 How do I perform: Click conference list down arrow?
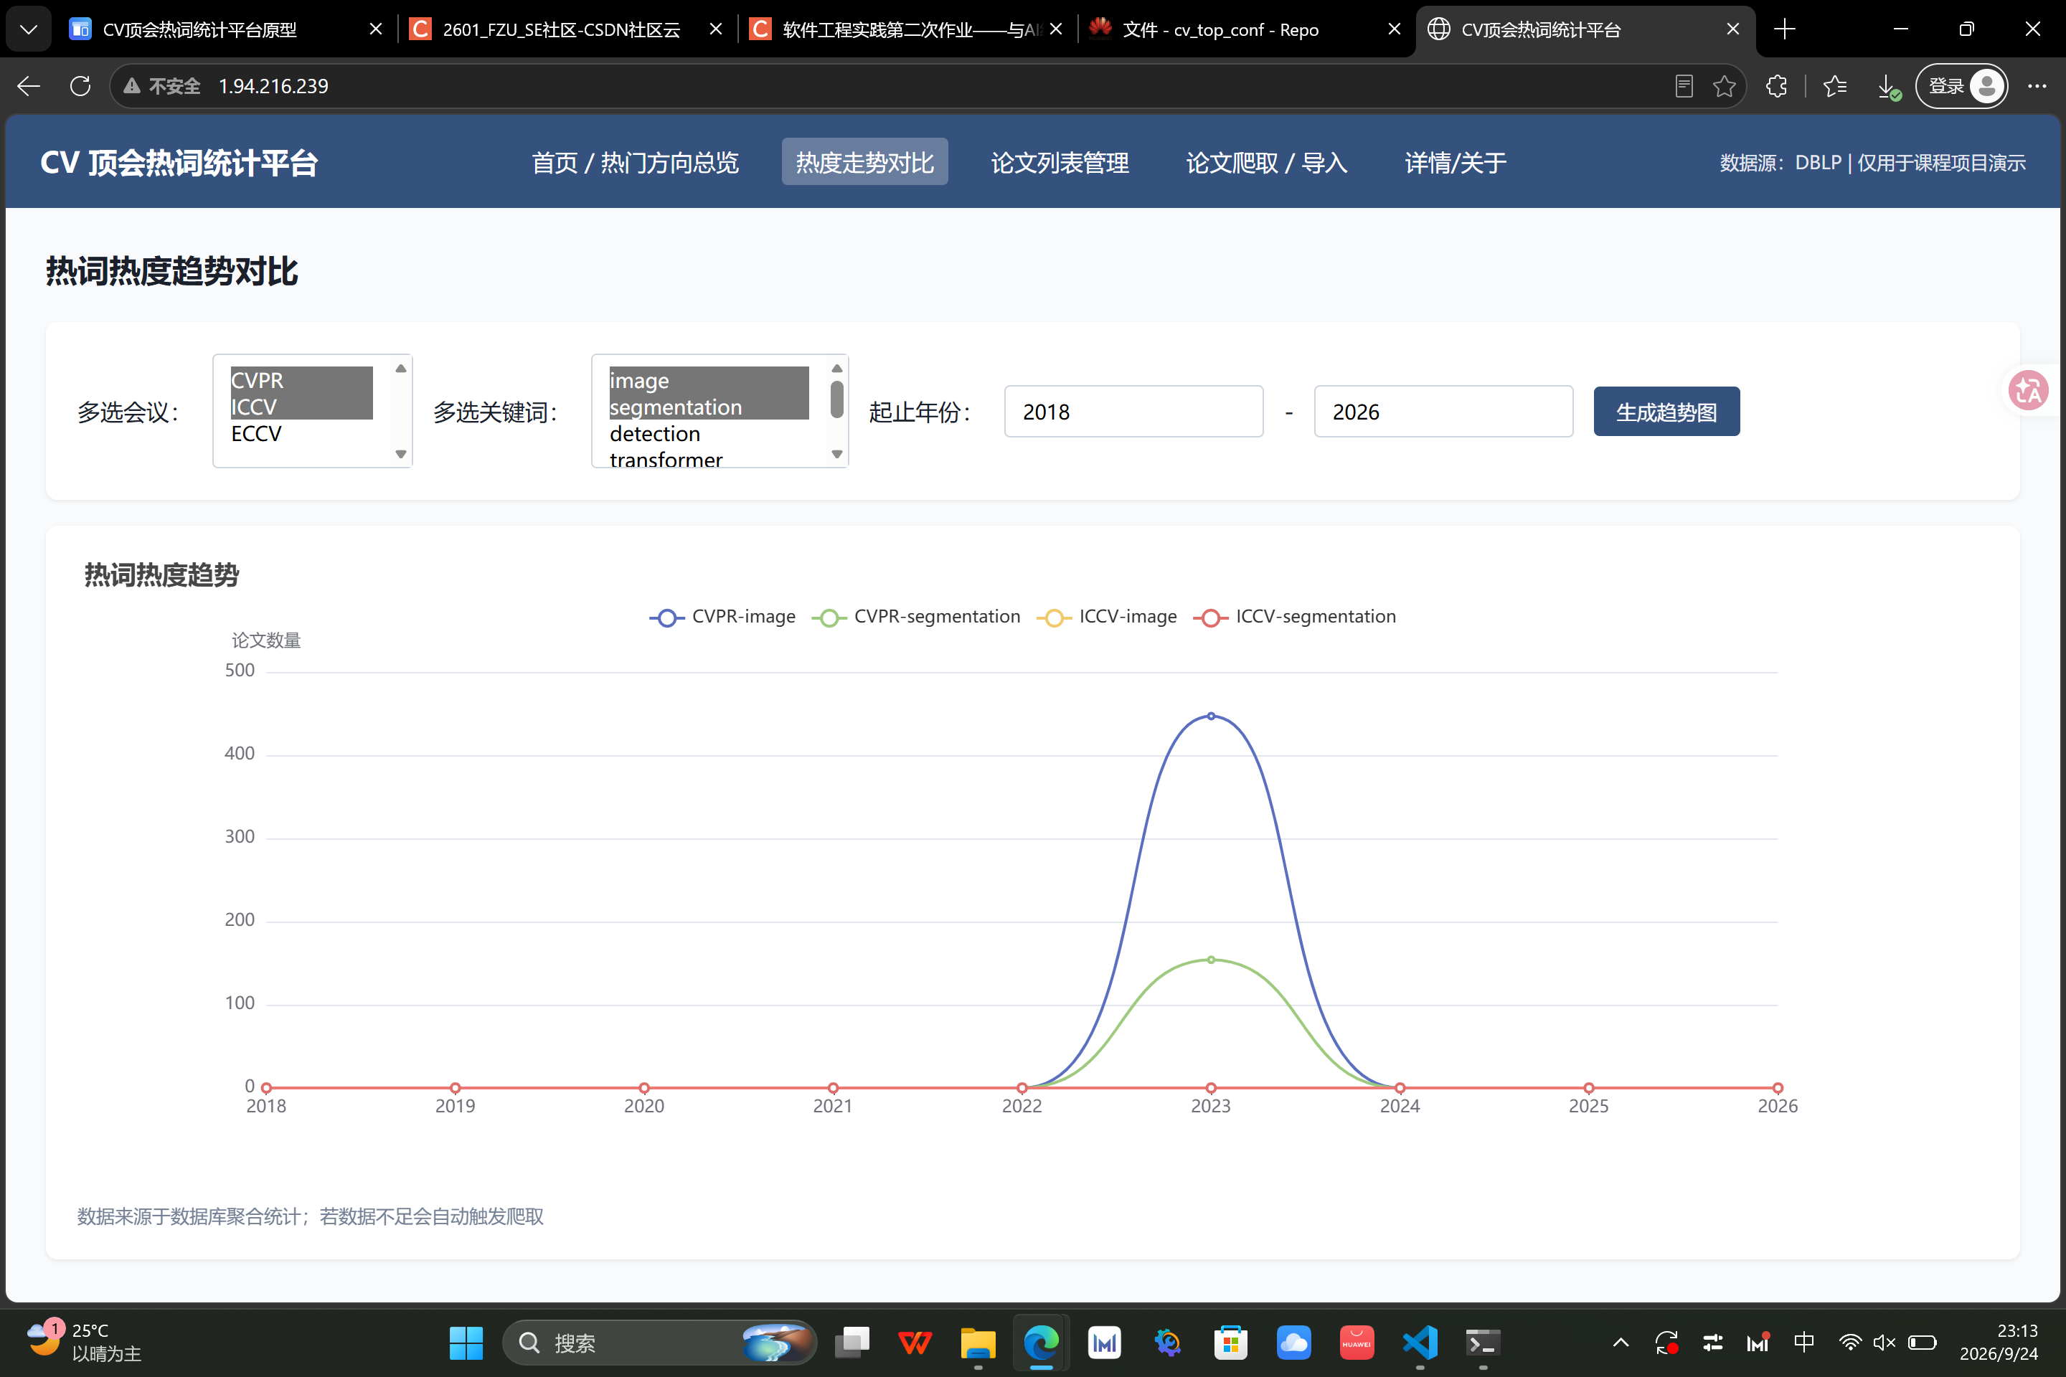pyautogui.click(x=400, y=454)
